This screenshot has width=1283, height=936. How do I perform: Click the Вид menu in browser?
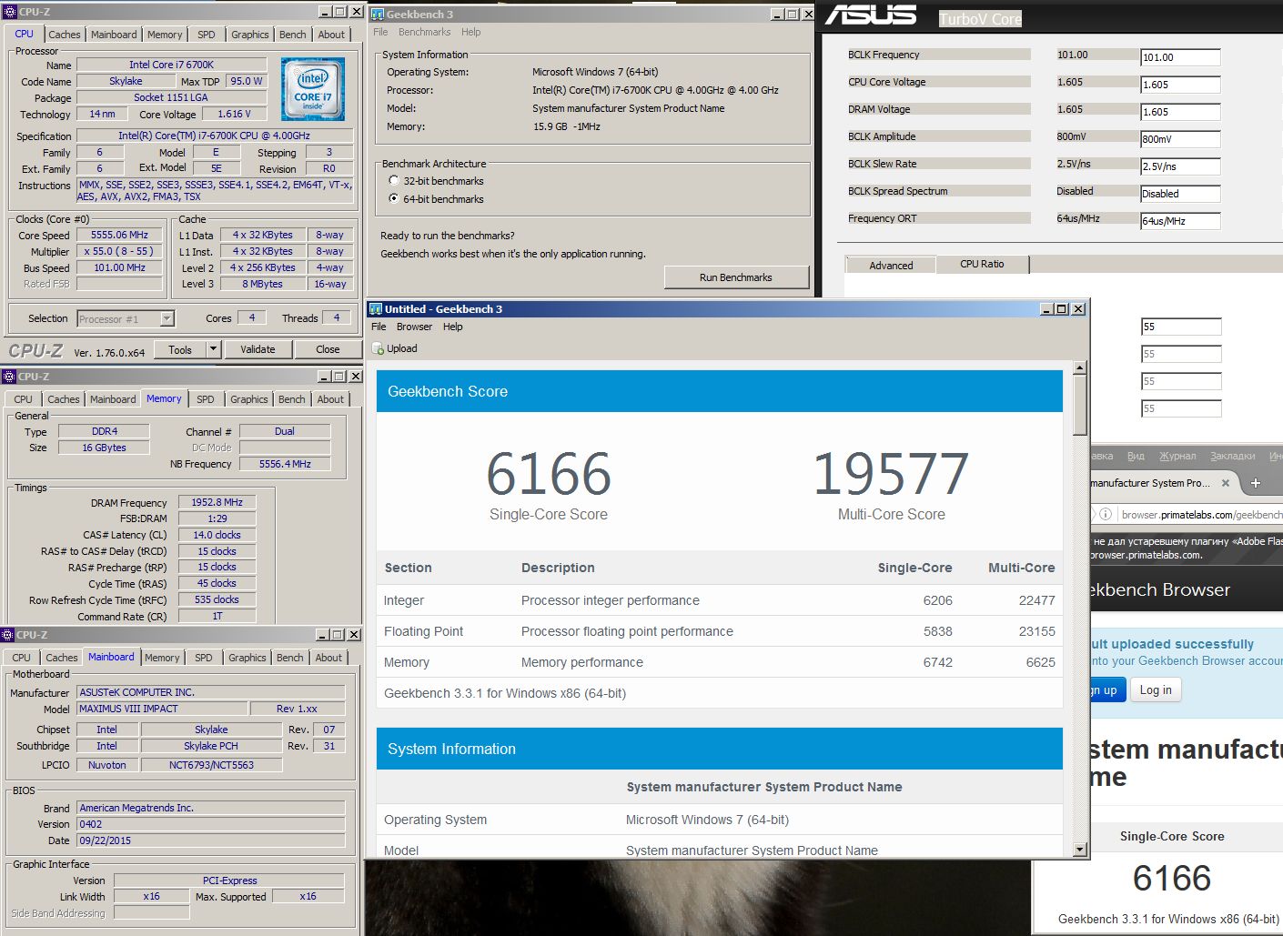(x=1136, y=456)
